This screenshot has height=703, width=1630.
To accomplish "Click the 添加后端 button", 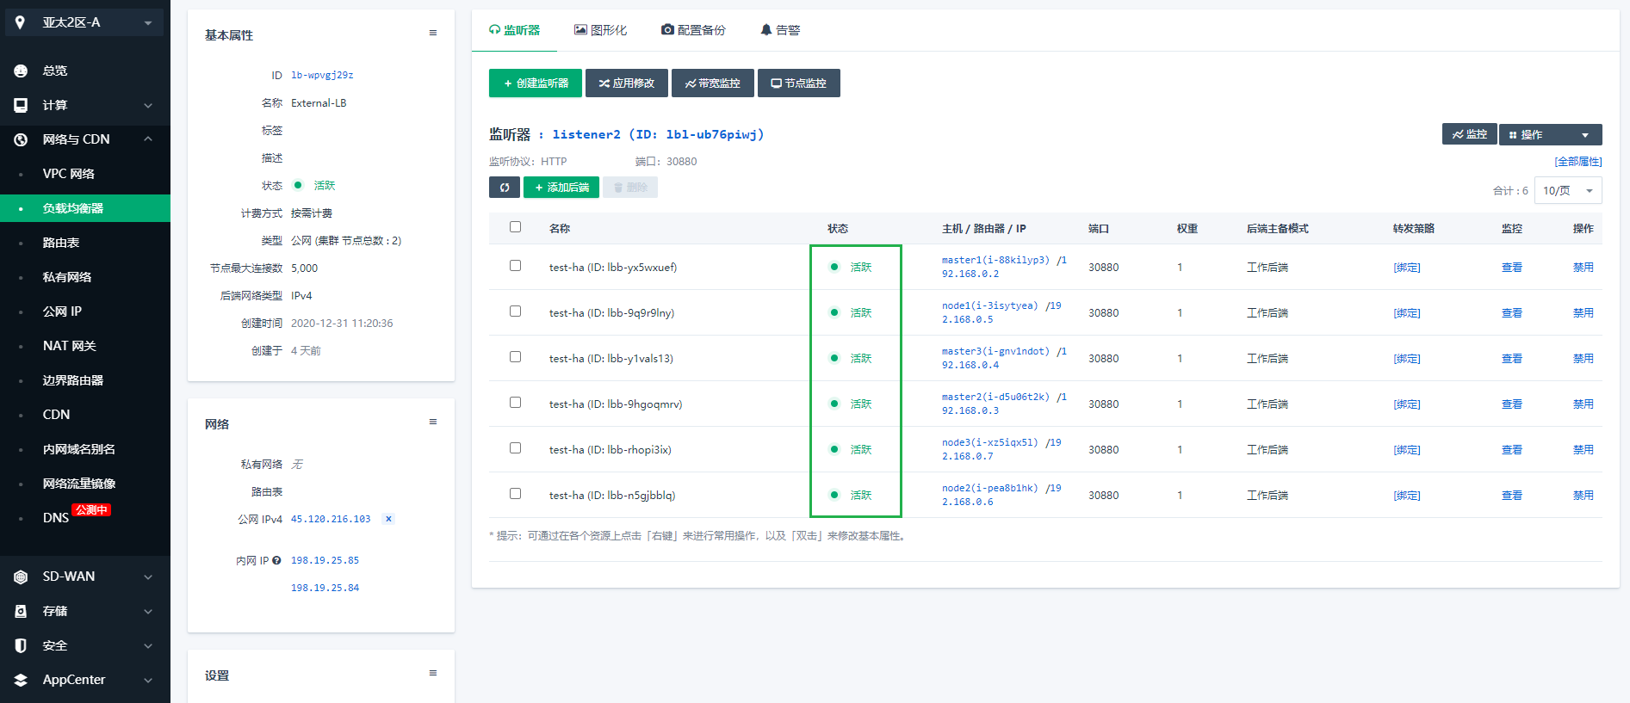I will [x=561, y=188].
